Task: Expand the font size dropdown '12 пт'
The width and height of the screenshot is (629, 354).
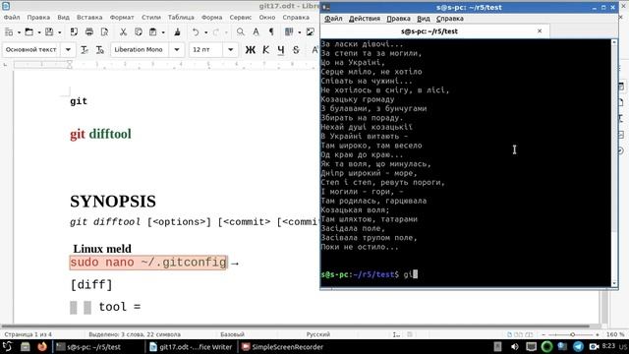Action: pos(230,50)
